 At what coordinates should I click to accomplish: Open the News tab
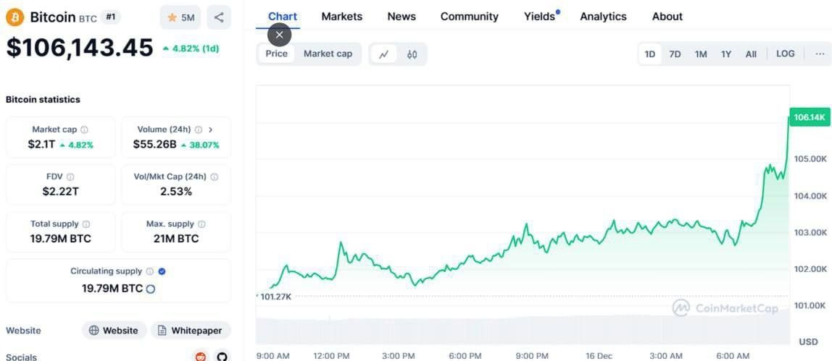click(402, 17)
